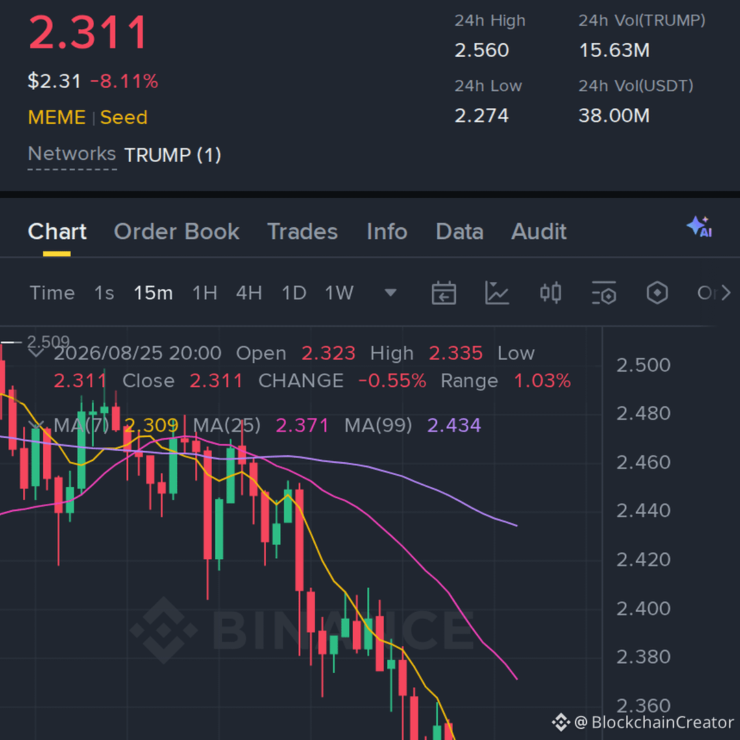Open the calendar jump-to-date icon
Image resolution: width=740 pixels, height=740 pixels.
(443, 293)
